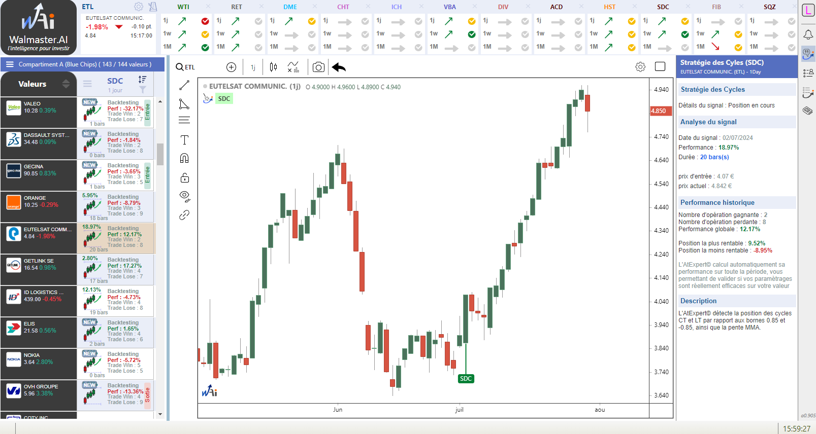Click the chain link tool icon
The width and height of the screenshot is (816, 434).
click(184, 215)
